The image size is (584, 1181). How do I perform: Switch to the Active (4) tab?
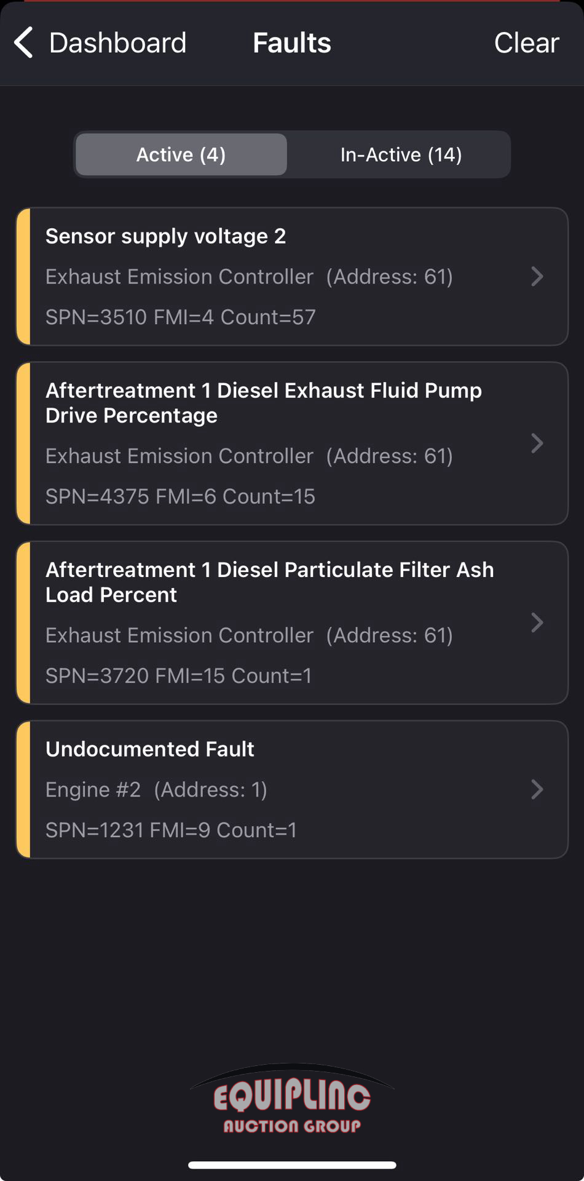click(x=181, y=154)
